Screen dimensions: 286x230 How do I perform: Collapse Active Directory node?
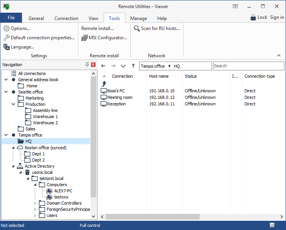coord(13,166)
